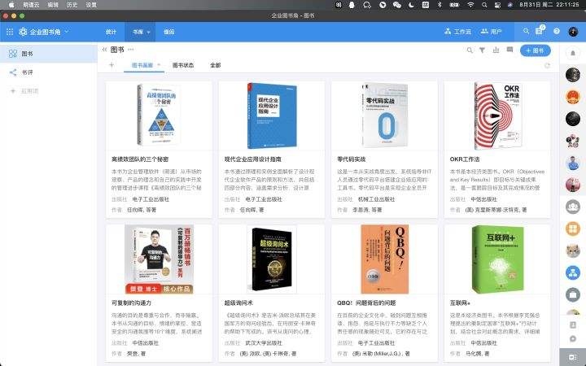Viewport: 586px width, 366px height.
Task: Open the 统计 section tab
Action: tap(111, 32)
